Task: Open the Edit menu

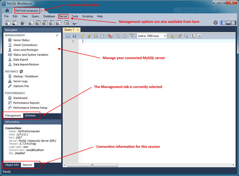Action: coord(15,16)
